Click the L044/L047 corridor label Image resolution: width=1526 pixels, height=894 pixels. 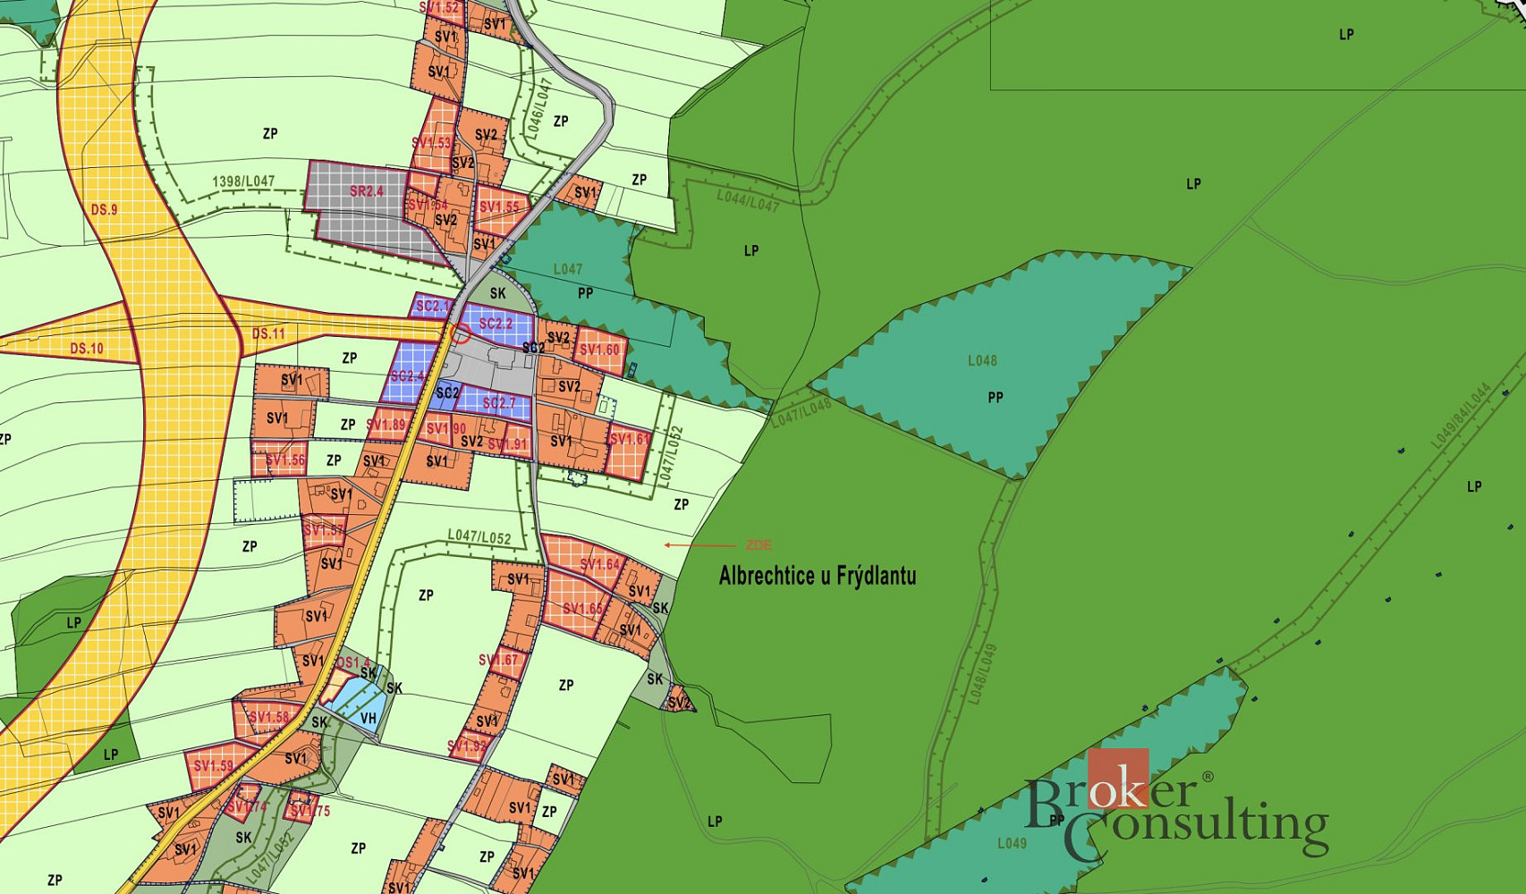coord(749,200)
